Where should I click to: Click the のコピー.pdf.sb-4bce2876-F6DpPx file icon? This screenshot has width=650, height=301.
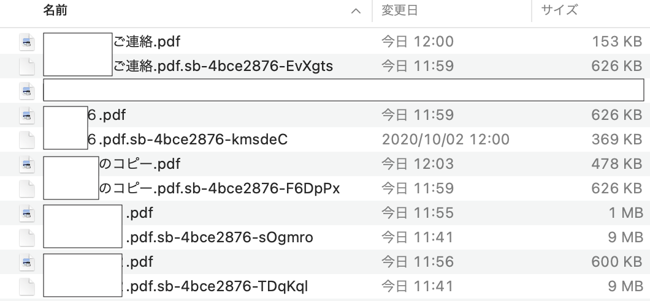coord(28,188)
